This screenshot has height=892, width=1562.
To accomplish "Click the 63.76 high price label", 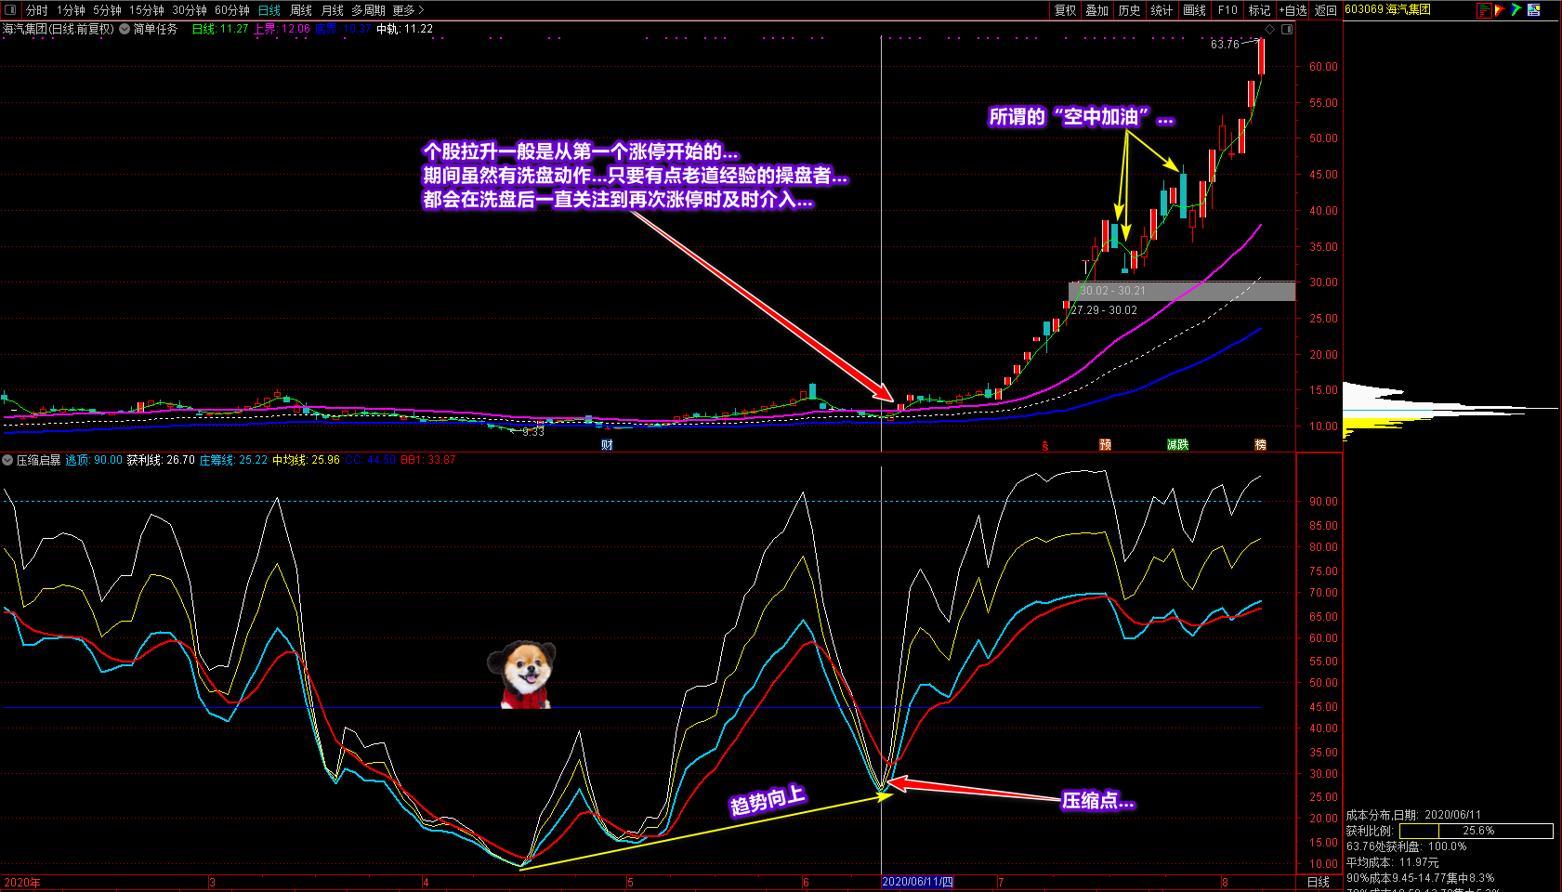I will 1225,44.
